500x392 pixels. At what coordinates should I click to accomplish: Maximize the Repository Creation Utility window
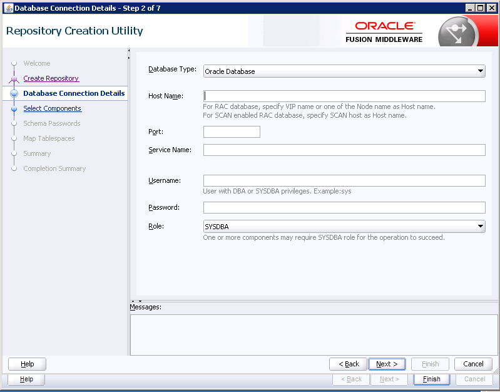point(480,8)
